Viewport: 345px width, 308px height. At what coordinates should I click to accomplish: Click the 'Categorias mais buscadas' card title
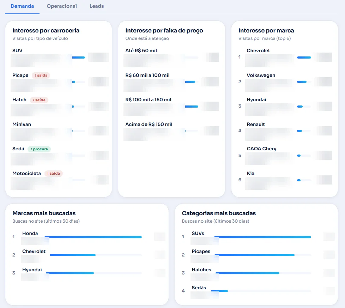tap(219, 213)
